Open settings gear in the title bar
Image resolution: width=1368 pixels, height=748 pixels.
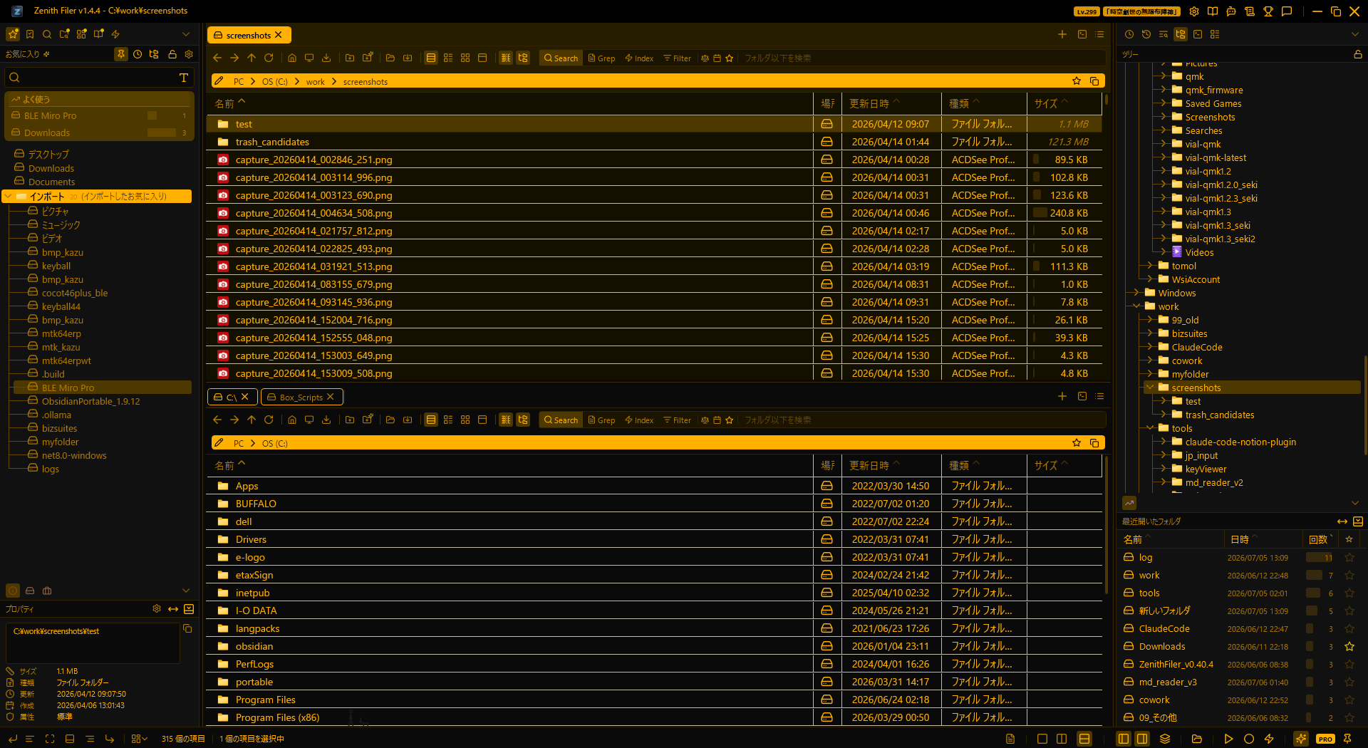1194,11
